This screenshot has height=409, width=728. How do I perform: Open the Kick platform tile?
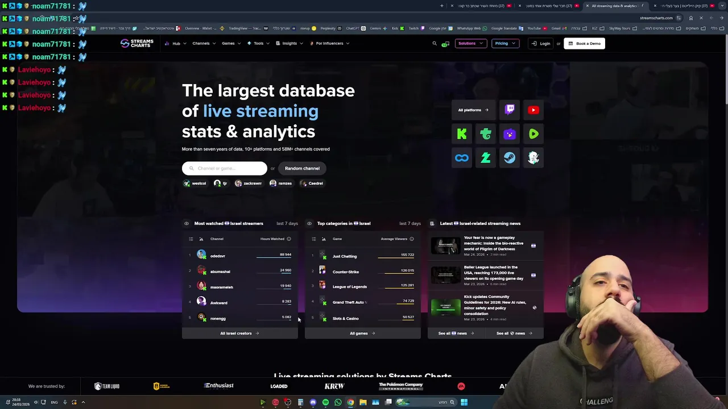(x=462, y=134)
